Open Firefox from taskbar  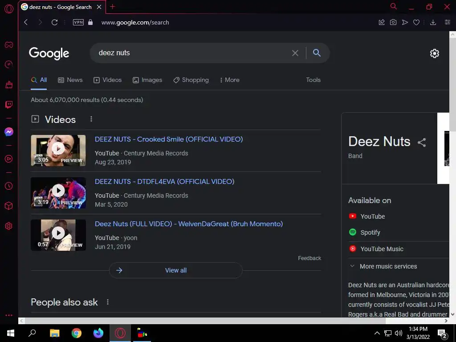(98, 333)
